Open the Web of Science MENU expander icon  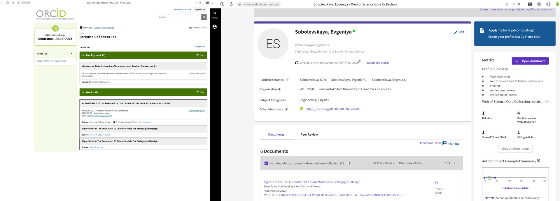214,13
